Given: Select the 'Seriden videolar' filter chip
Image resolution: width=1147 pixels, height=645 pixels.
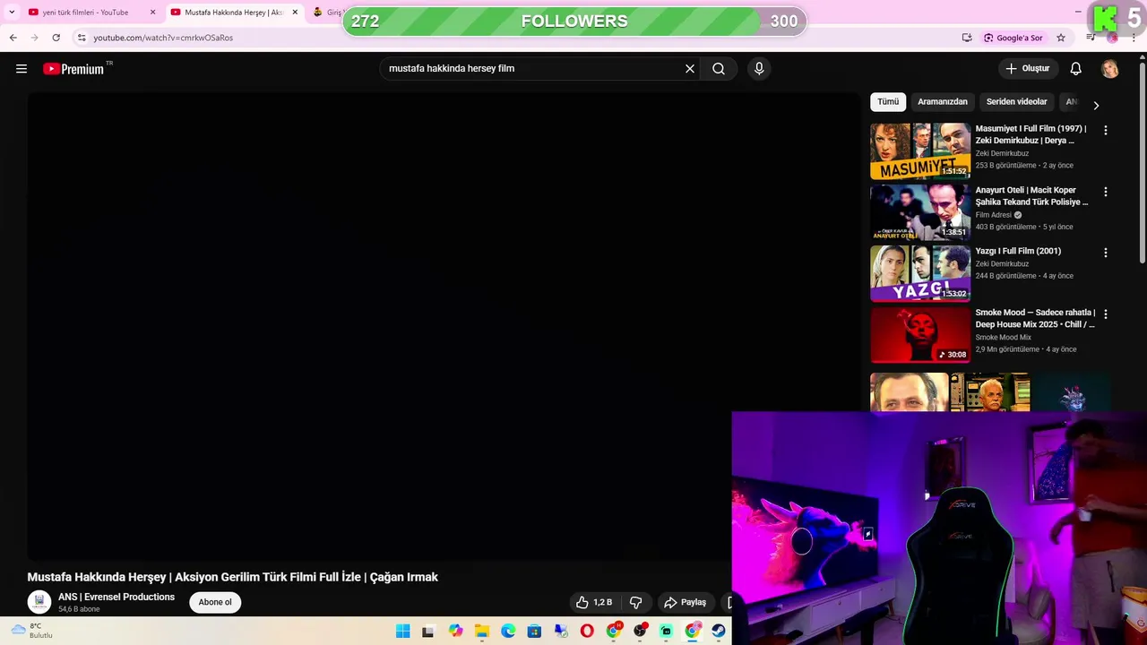Looking at the screenshot, I should (1017, 102).
